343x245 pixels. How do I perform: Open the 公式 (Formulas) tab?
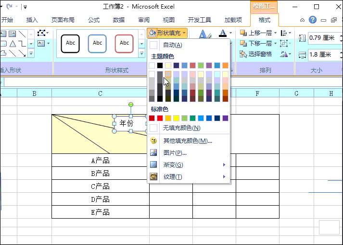(x=94, y=20)
